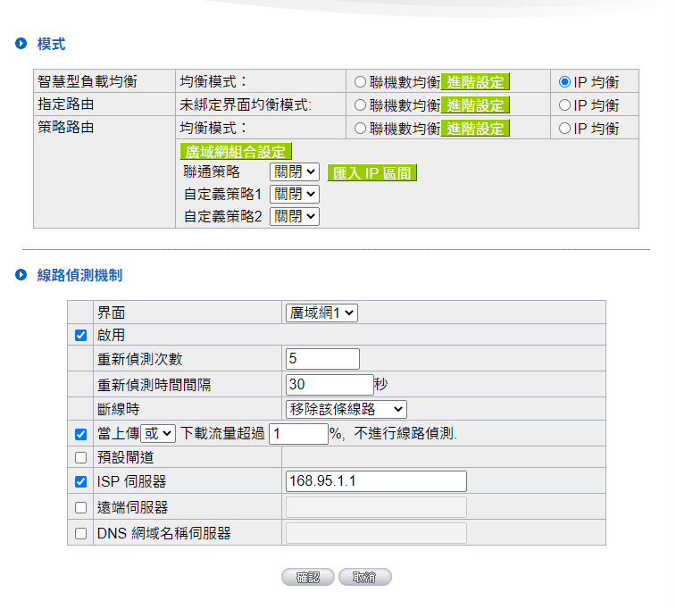Uncheck the 啟用 checkbox
This screenshot has height=609, width=676.
[81, 336]
